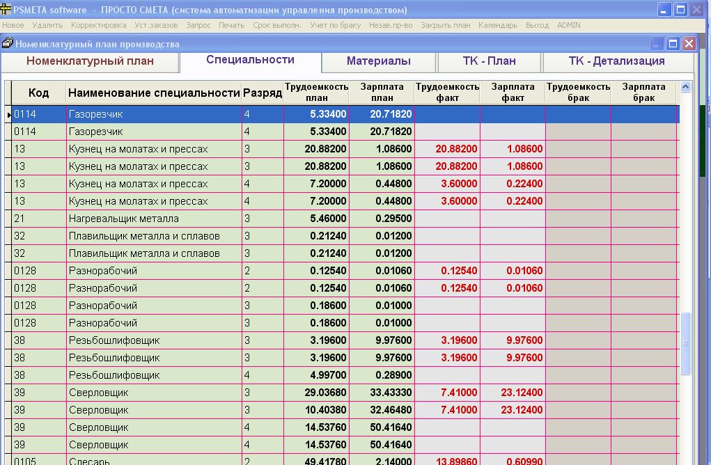Open the Печать menu
The image size is (711, 465).
point(231,25)
